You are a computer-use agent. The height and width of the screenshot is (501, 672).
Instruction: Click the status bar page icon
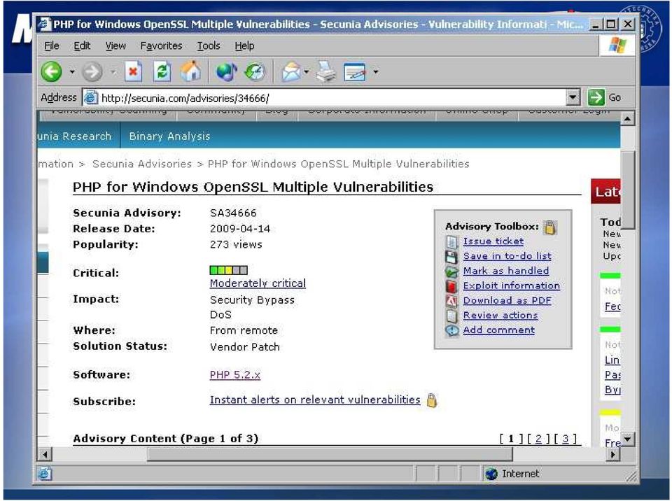[x=44, y=474]
